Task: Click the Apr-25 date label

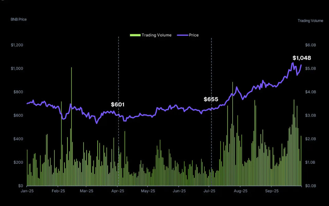Action: pyautogui.click(x=118, y=191)
